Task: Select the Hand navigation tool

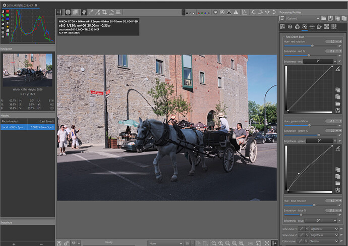Action: point(84,12)
